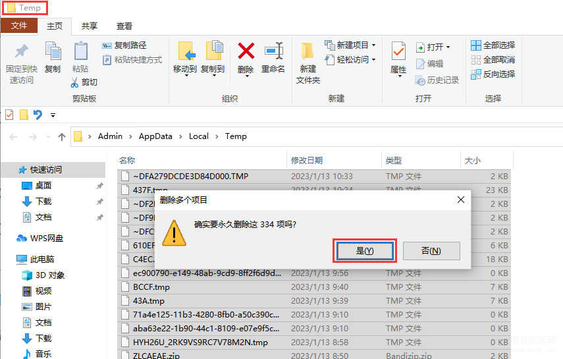The width and height of the screenshot is (563, 359).
Task: Click Select none (全部取消)
Action: coord(493,60)
